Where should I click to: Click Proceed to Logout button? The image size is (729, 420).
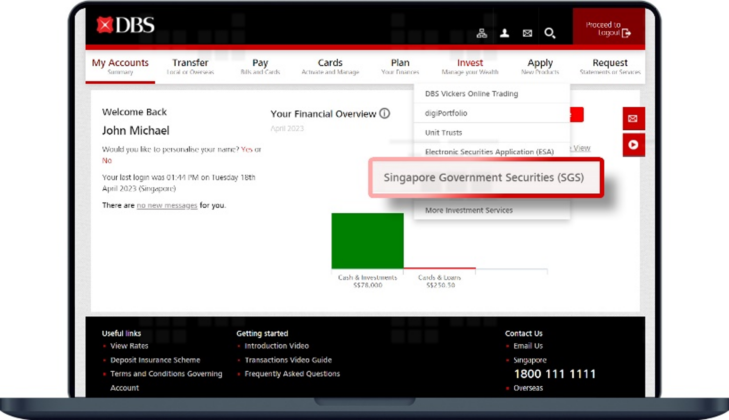609,26
